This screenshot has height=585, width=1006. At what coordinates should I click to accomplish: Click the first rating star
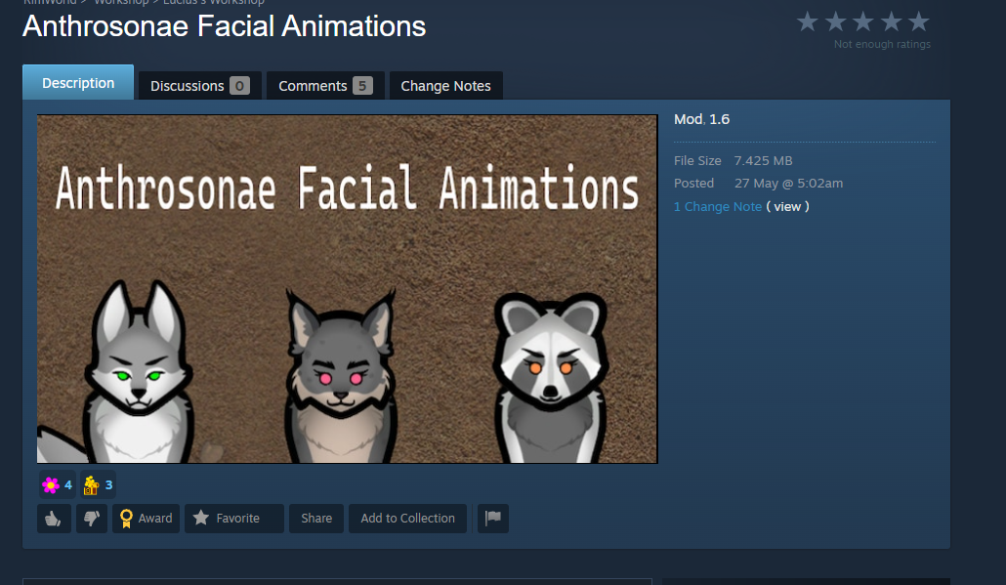(807, 21)
